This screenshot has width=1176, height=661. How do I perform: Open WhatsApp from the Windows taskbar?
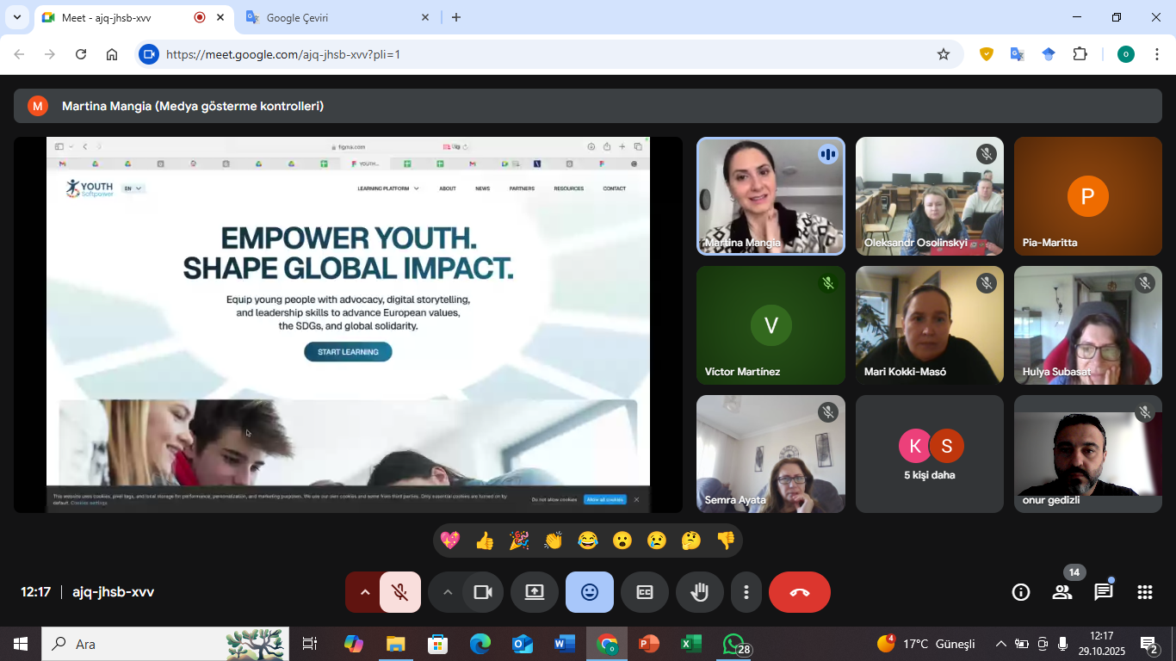coord(733,644)
